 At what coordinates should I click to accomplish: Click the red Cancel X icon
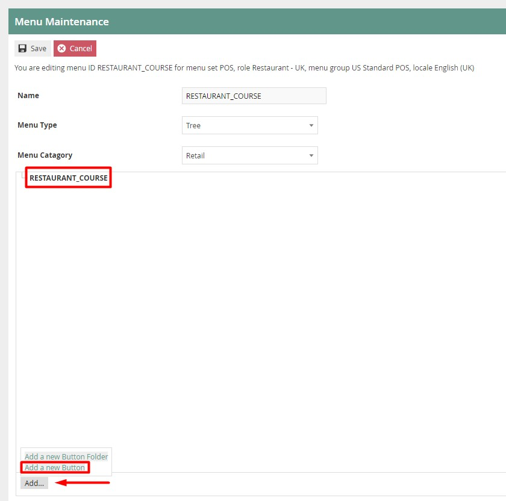(60, 48)
